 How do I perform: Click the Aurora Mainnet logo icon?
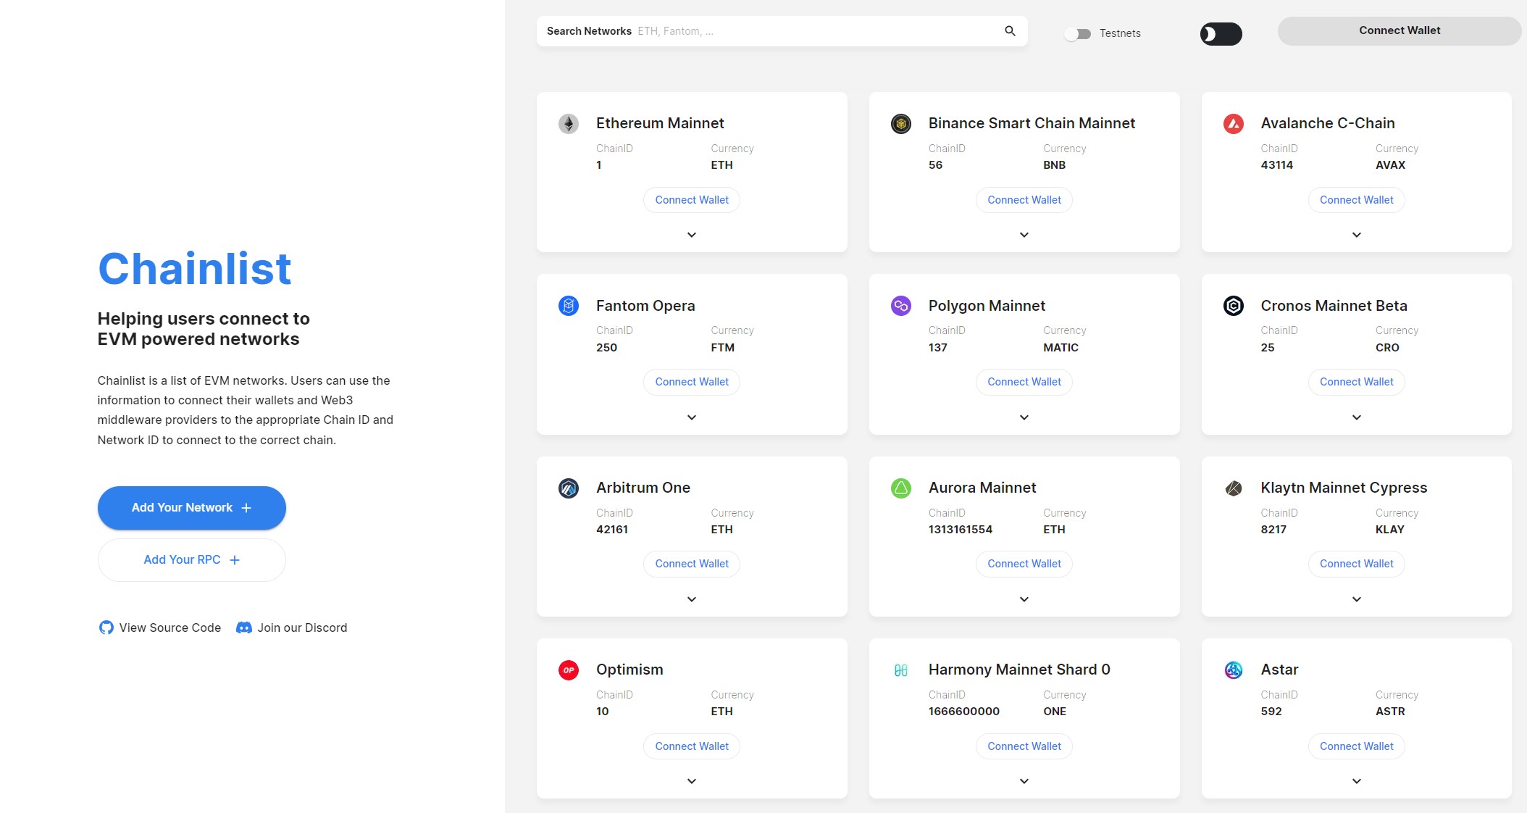[901, 488]
